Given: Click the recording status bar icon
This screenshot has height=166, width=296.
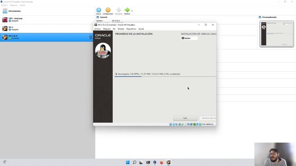Looking at the screenshot, I should coord(191,125).
